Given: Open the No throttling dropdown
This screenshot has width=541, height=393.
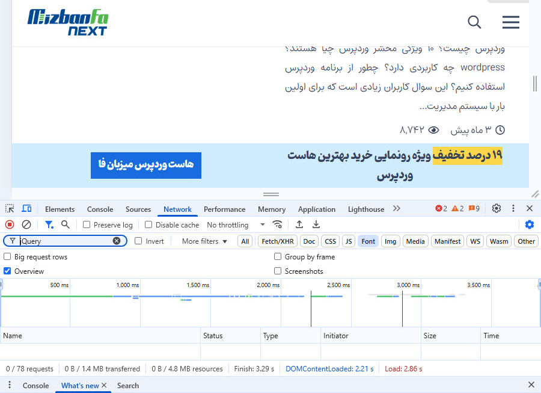Looking at the screenshot, I should (236, 225).
